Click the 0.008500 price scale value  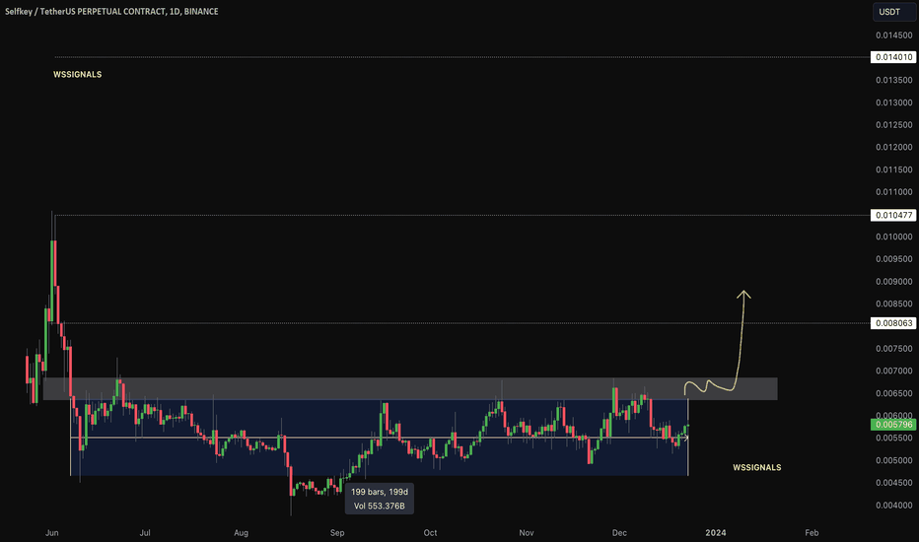(x=893, y=304)
